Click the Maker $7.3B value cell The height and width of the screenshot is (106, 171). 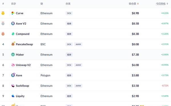coord(135,55)
